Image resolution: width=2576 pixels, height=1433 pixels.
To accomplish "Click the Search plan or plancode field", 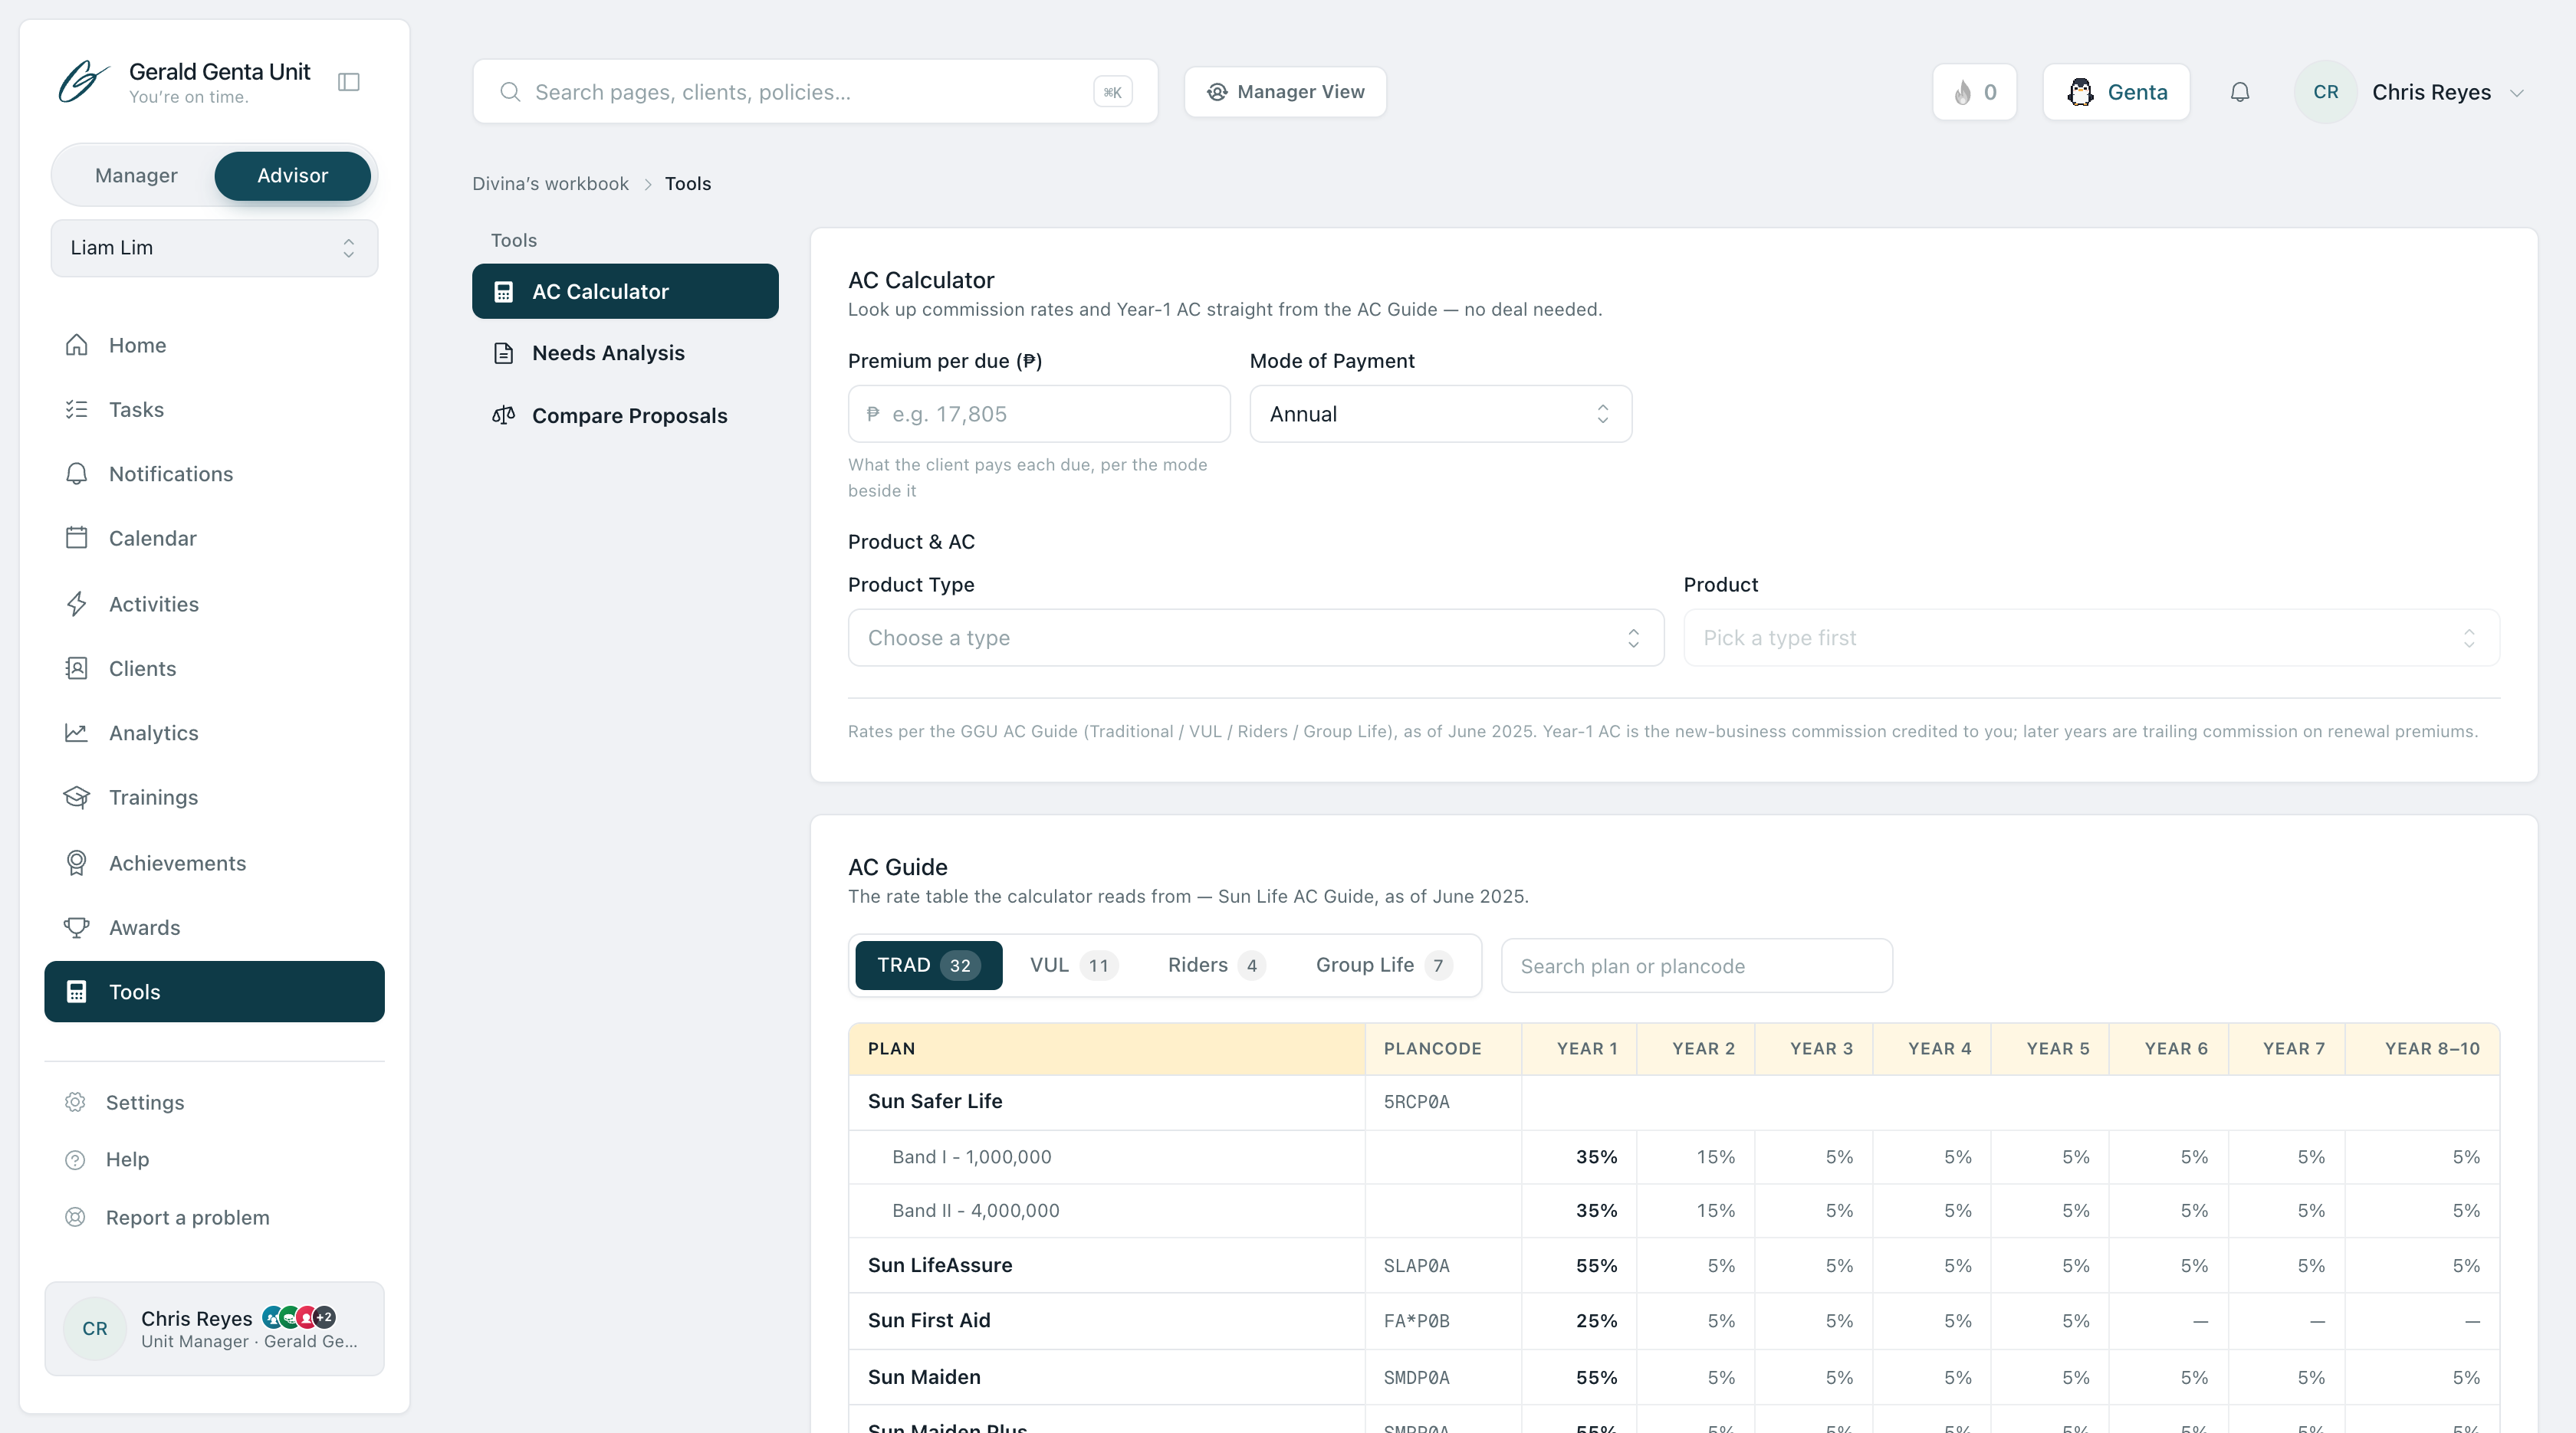I will [x=1696, y=966].
